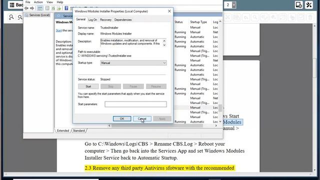Screen dimensions: 320x180
Task: Open the blue Help icon in toolbar
Action: coord(66,8)
